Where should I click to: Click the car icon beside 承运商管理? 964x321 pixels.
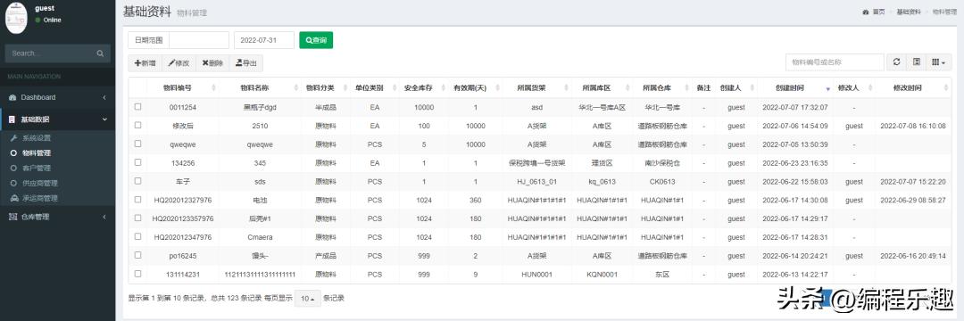click(x=14, y=198)
